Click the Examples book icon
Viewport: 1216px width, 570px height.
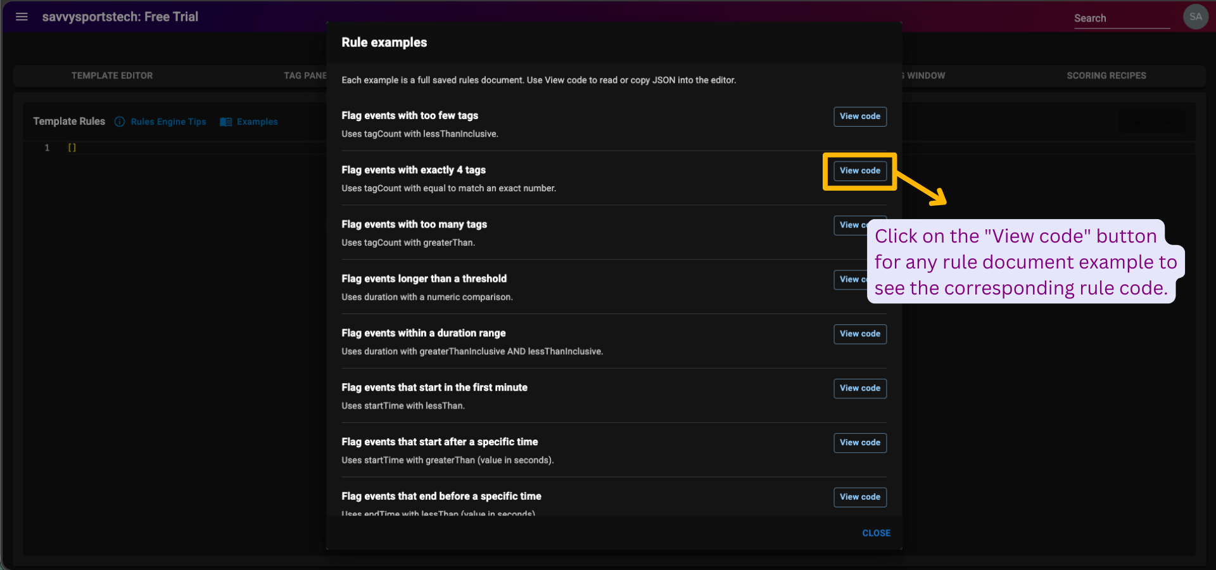pos(225,122)
